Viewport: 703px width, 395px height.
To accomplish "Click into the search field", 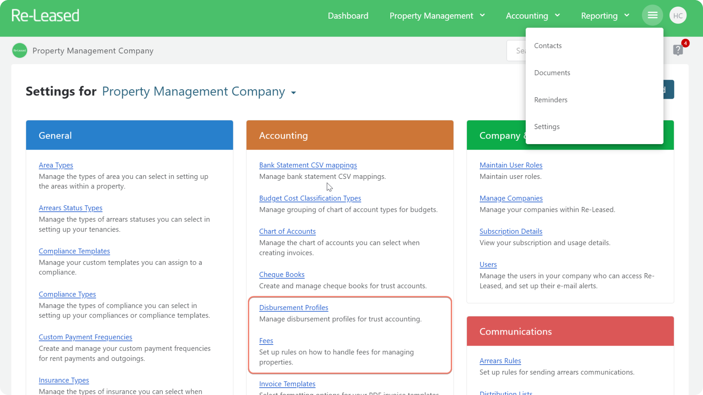I will click(520, 50).
